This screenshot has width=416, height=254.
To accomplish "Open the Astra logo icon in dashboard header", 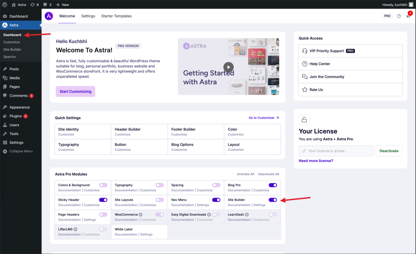I will coord(49,16).
